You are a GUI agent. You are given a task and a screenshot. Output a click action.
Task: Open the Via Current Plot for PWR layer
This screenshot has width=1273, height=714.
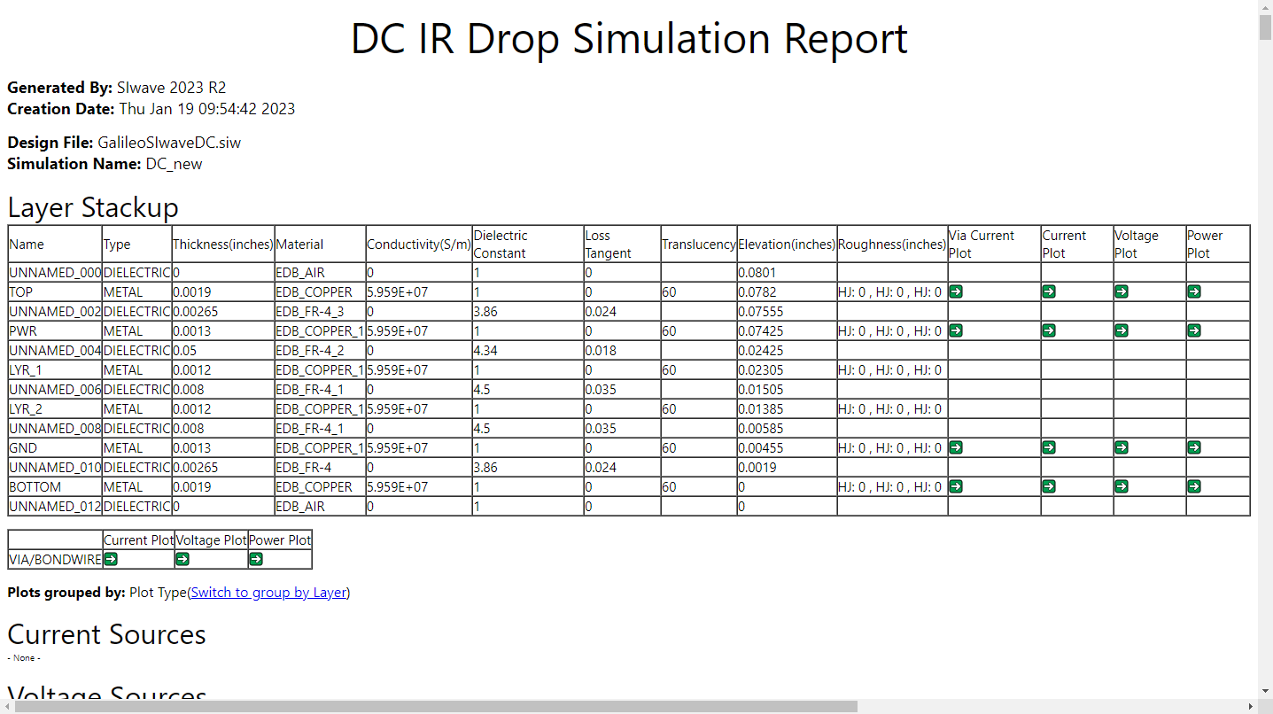point(955,330)
